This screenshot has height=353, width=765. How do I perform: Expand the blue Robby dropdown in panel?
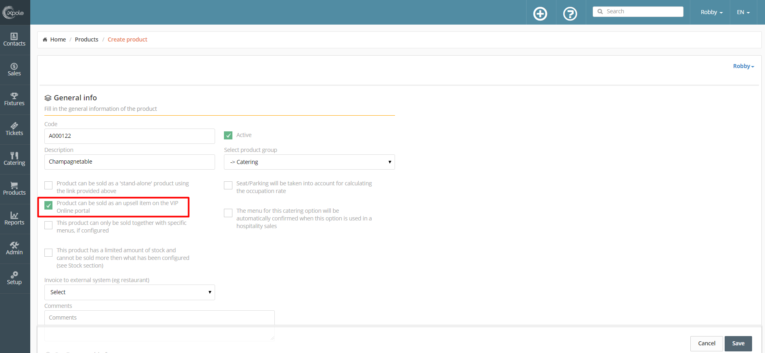coord(744,66)
